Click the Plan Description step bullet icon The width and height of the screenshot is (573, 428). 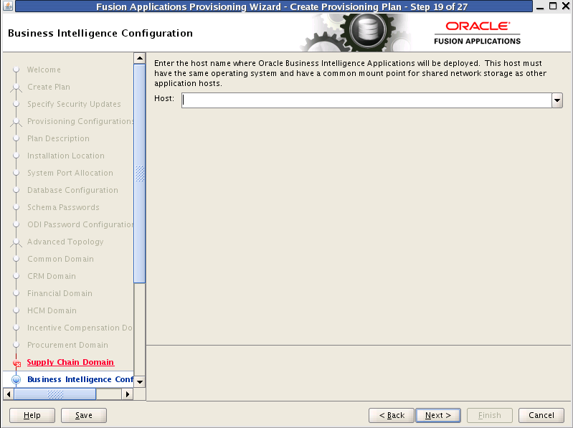pos(16,138)
